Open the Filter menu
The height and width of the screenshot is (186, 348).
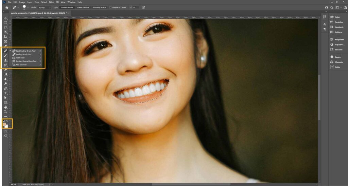point(52,2)
